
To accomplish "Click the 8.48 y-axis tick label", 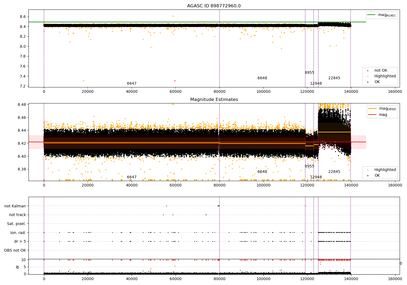I will 22,104.
